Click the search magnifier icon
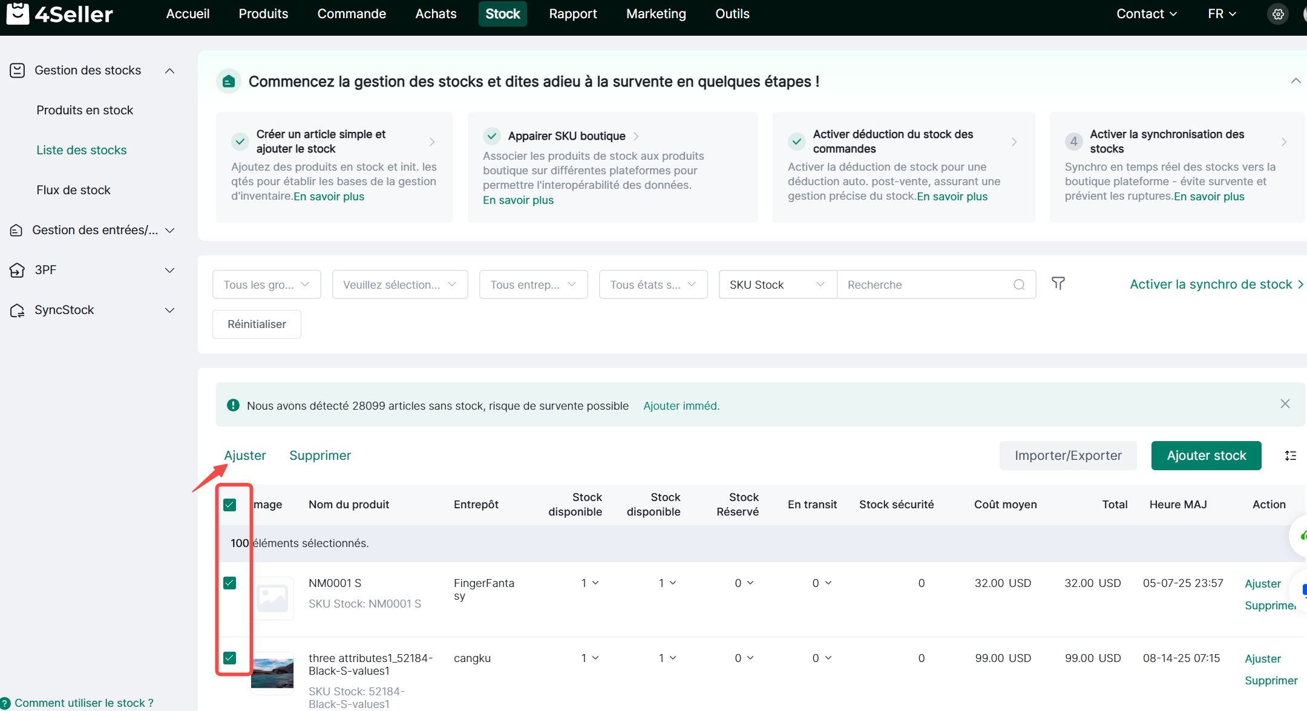The height and width of the screenshot is (711, 1307). [x=1019, y=285]
